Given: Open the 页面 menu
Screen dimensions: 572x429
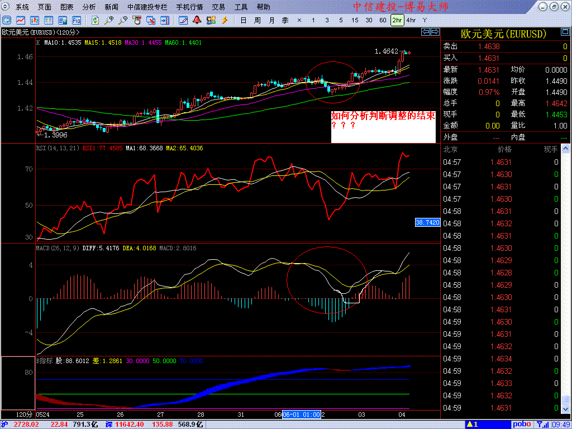Looking at the screenshot, I should tap(45, 7).
